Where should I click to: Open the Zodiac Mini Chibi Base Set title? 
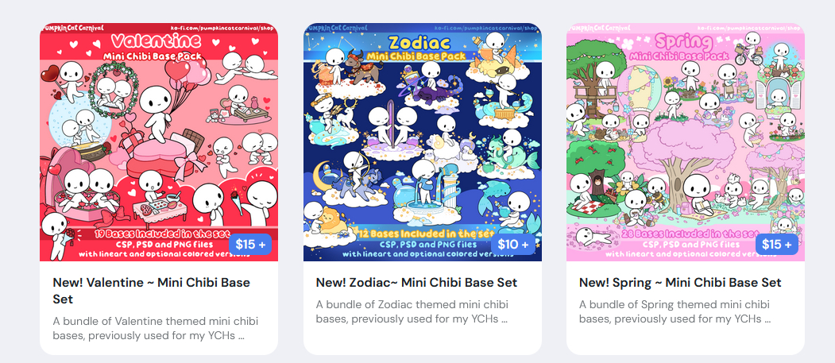[416, 282]
